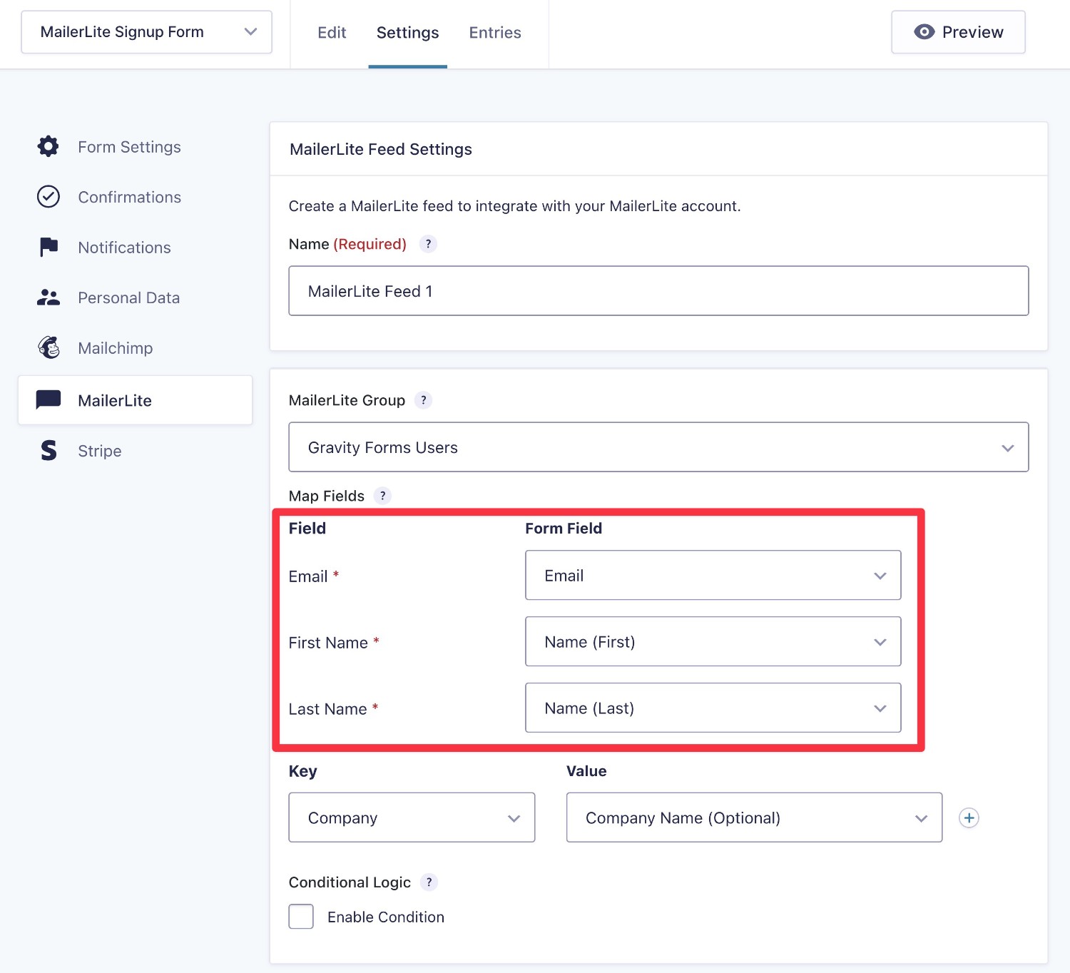This screenshot has height=973, width=1070.
Task: Open the First Name form field dropdown
Action: coord(713,641)
